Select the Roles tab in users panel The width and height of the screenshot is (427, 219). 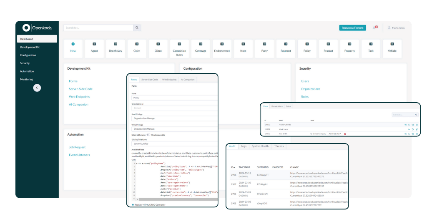click(289, 106)
